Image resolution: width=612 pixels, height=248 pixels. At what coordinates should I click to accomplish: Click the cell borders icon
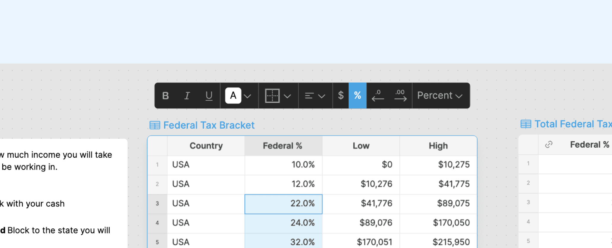point(272,96)
